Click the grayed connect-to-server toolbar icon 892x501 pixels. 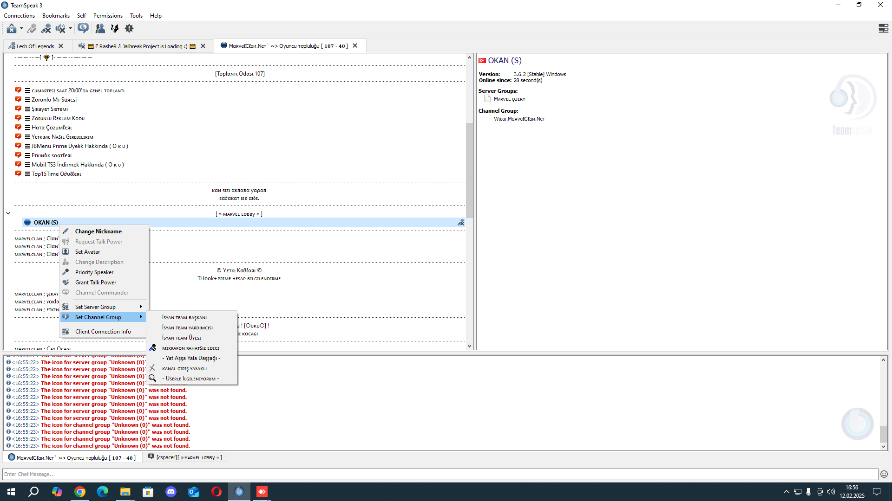click(32, 29)
